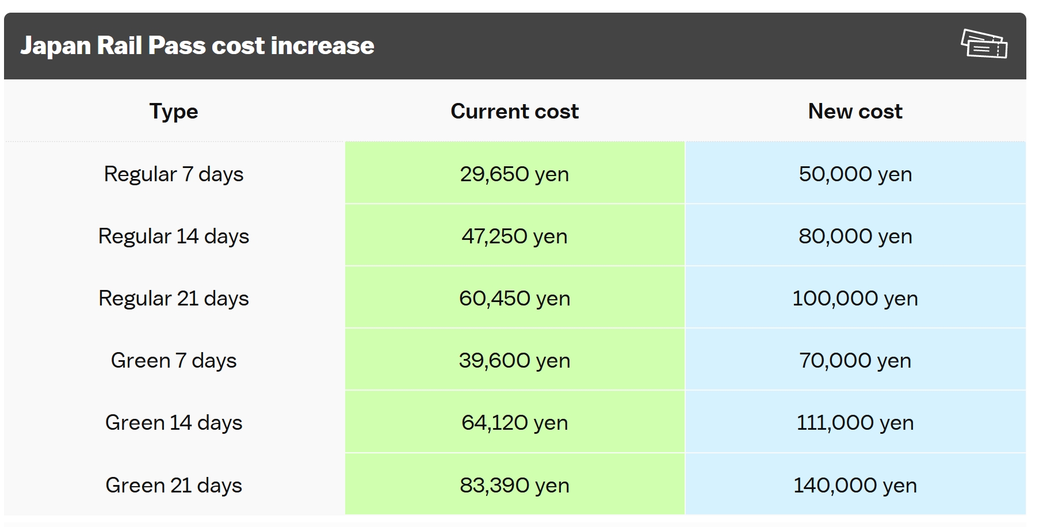Click the '60,450 yen' current cost cell
1039x527 pixels.
[514, 298]
